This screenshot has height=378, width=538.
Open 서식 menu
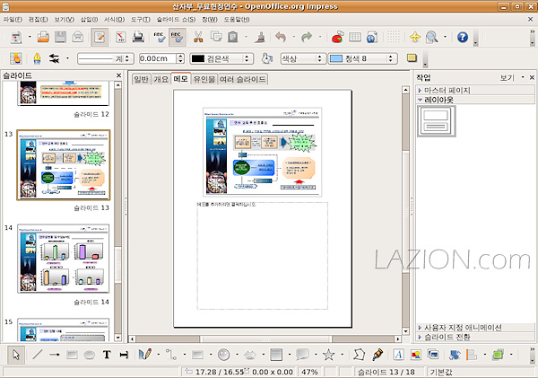pyautogui.click(x=114, y=20)
